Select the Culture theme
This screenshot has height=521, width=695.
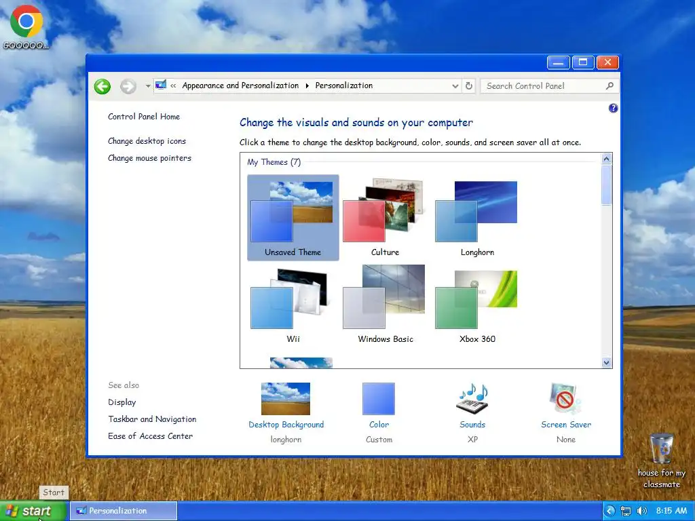[x=385, y=218]
